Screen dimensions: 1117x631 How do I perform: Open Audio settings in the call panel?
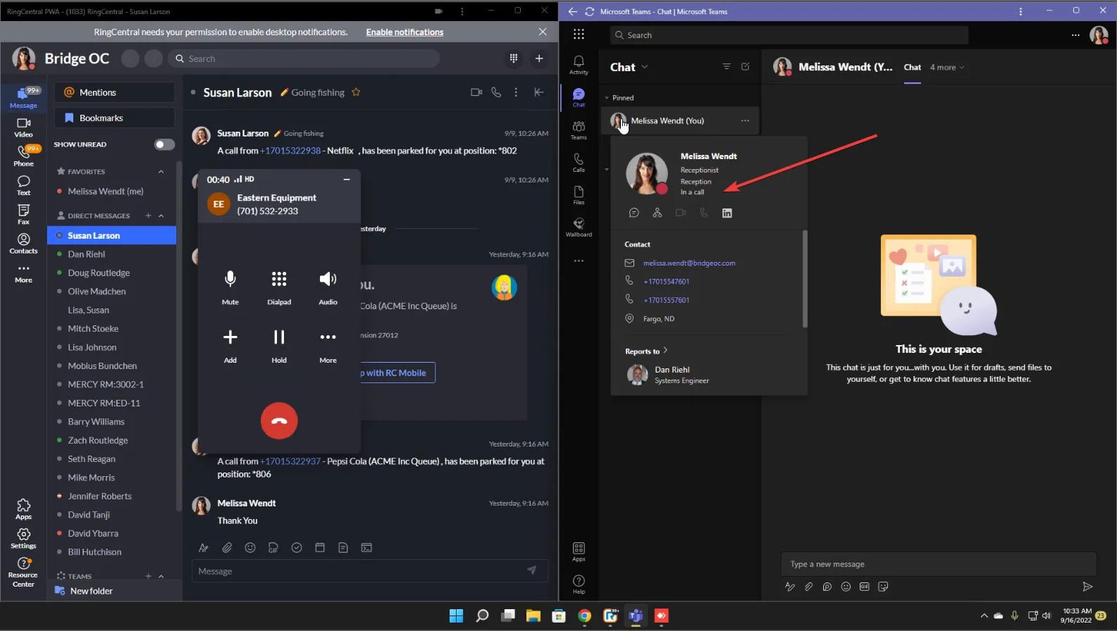click(328, 287)
